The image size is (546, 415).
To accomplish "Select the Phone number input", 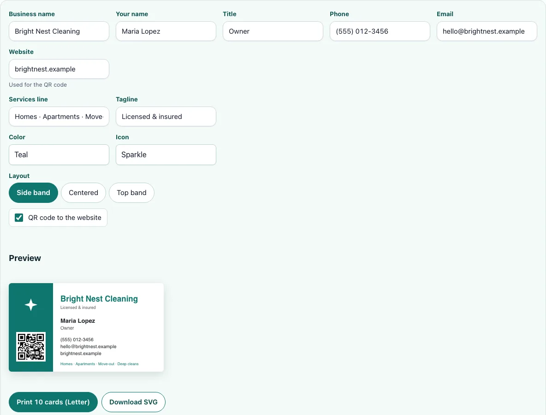I will coord(380,31).
